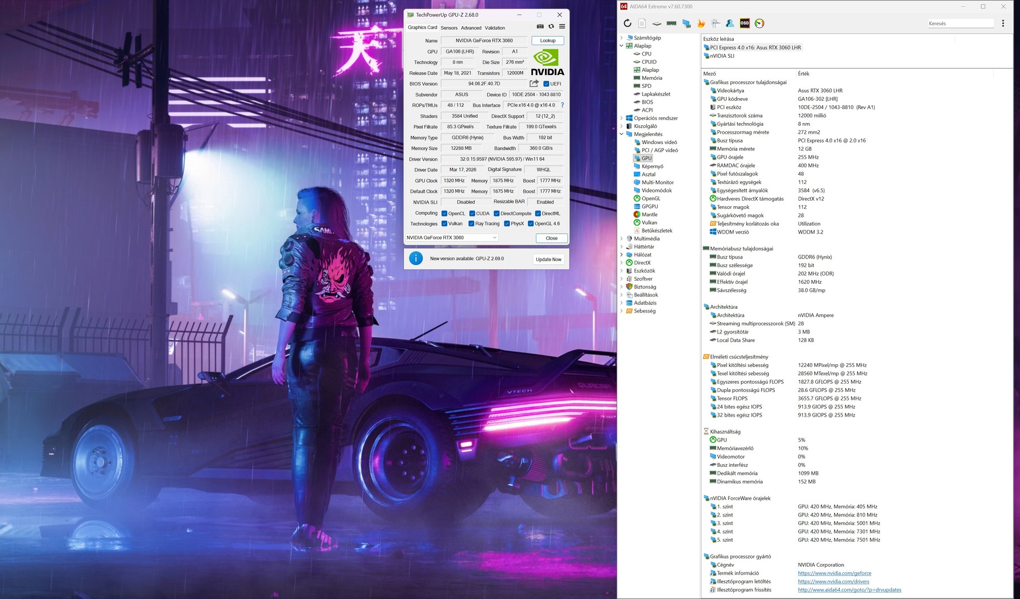1020x599 pixels.
Task: Click the GPU Name field in GPU-Z
Action: click(x=484, y=40)
